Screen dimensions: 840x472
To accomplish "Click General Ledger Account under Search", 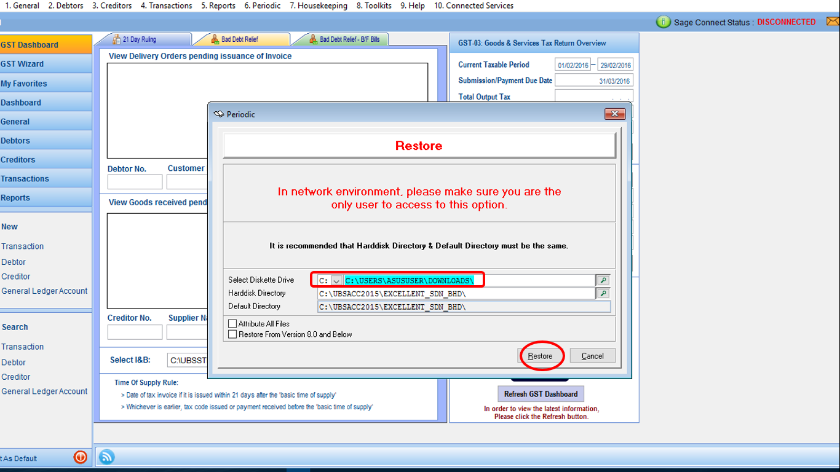I will [44, 391].
